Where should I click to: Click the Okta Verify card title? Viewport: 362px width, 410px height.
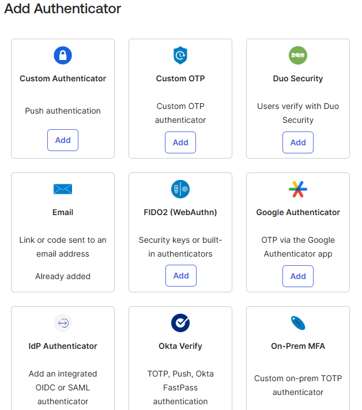point(180,346)
